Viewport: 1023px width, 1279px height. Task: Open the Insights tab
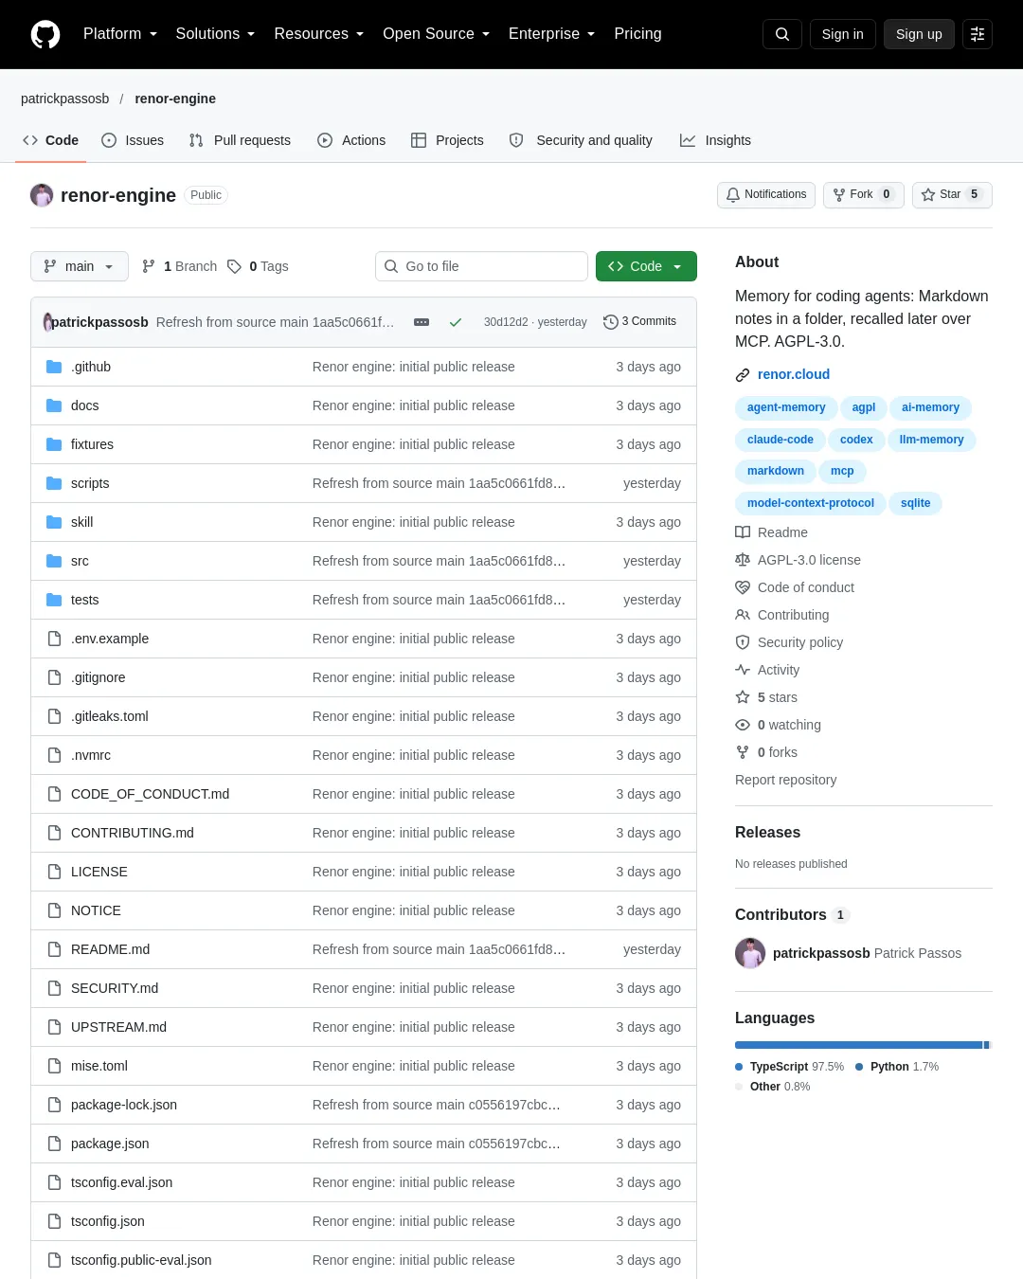(x=715, y=140)
